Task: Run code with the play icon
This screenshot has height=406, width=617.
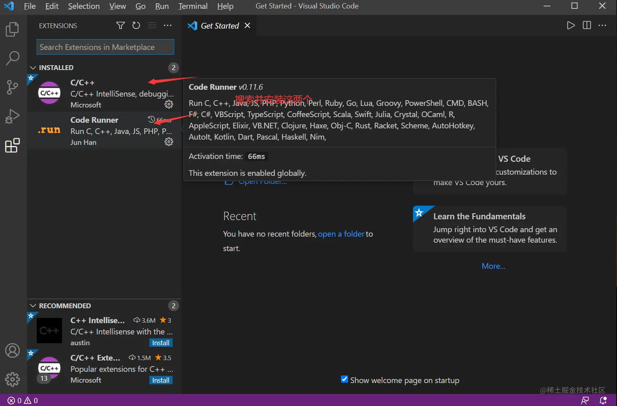Action: pyautogui.click(x=571, y=25)
